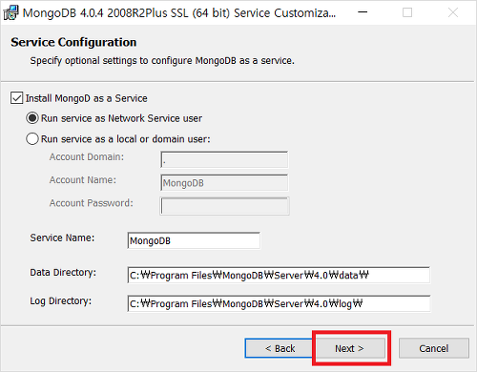Click the MongoDB installer icon in title bar
The height and width of the screenshot is (372, 477).
10,12
